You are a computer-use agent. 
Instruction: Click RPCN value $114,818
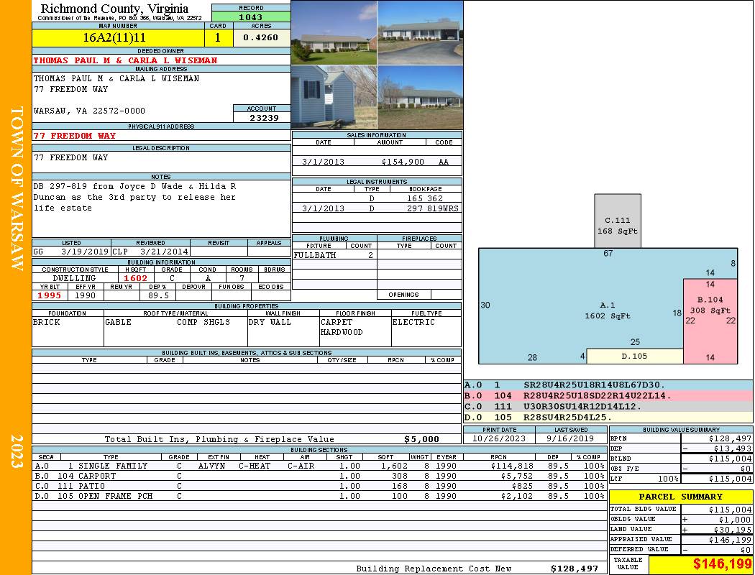coord(511,466)
